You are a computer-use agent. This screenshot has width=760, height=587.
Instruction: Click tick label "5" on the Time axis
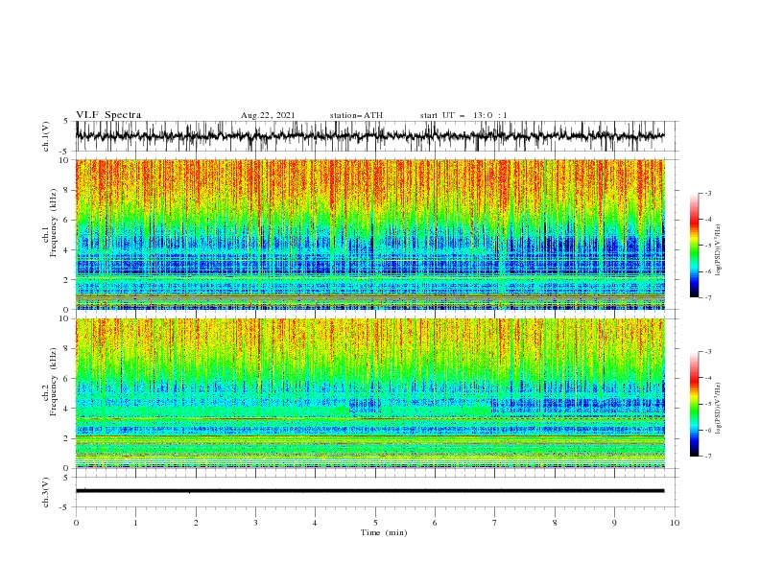coord(375,523)
